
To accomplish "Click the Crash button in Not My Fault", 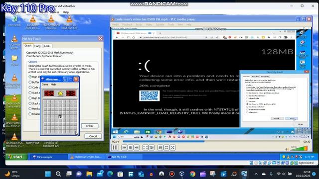I will 90,126.
